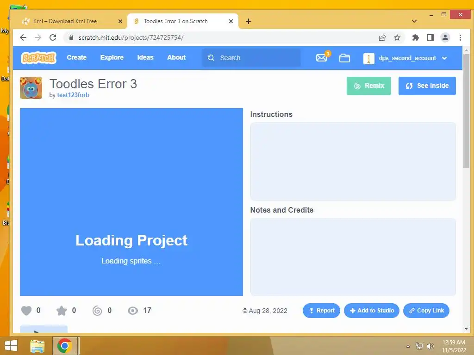Click the Loading Project stage area
The image size is (474, 355).
click(x=131, y=202)
